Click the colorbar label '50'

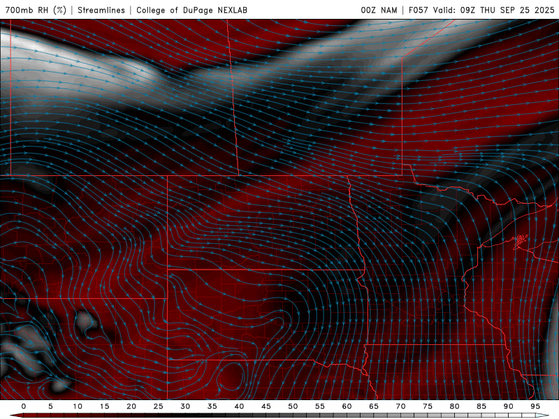pos(293,406)
